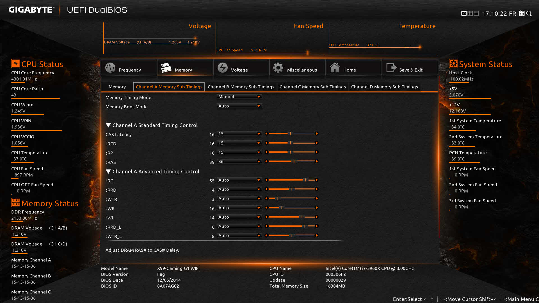The image size is (539, 303).
Task: Decrease tRCD with left arrow
Action: (x=266, y=143)
